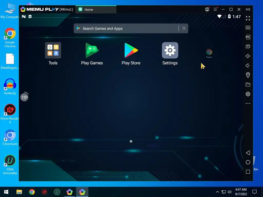Click the battery status icon
The width and height of the screenshot is (263, 197).
point(229,16)
